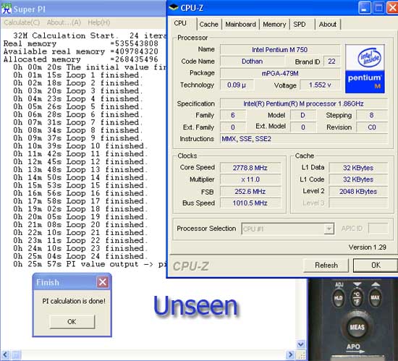
Task: Click the Super PI scroll right arrow
Action: tap(290, 354)
